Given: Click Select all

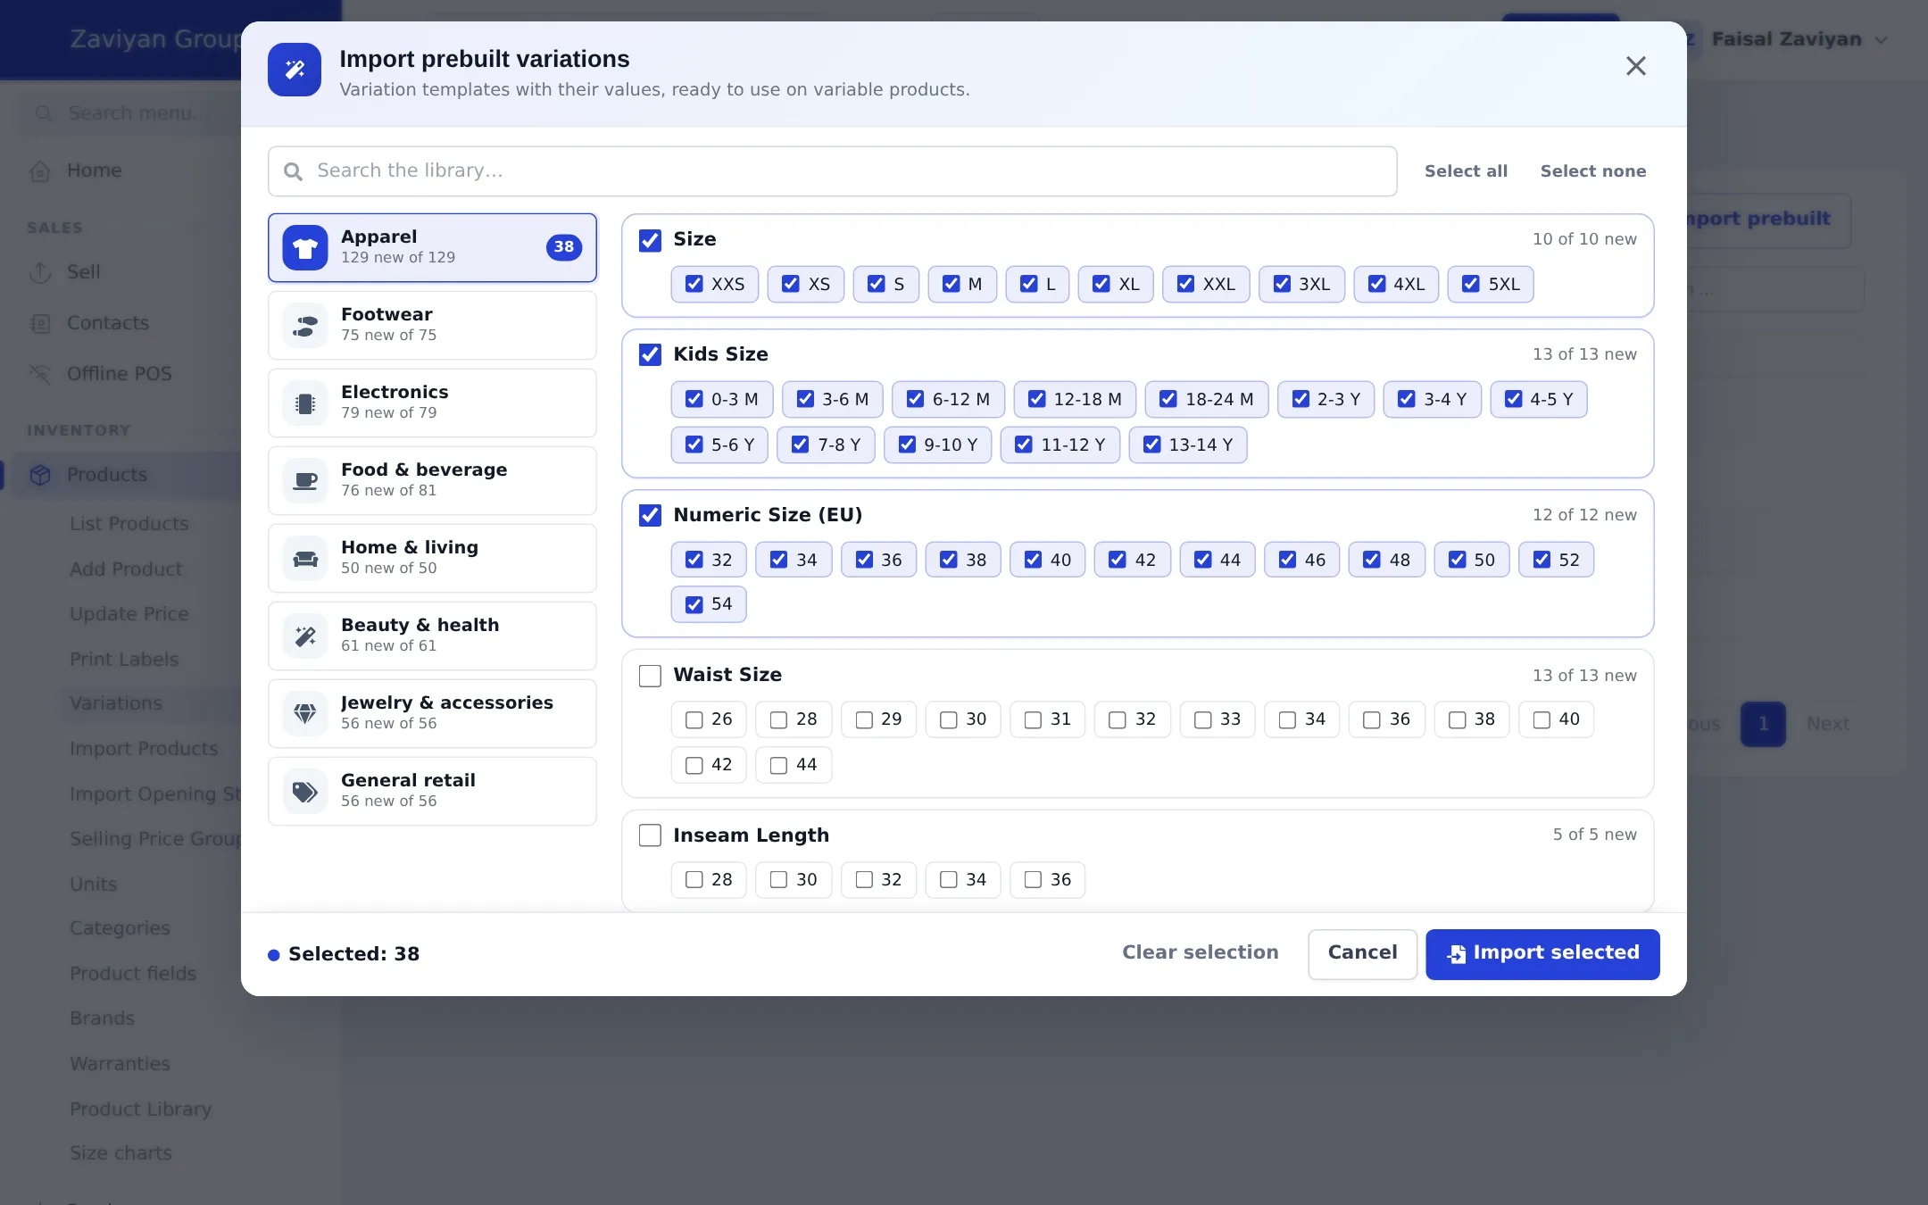Looking at the screenshot, I should (x=1466, y=171).
